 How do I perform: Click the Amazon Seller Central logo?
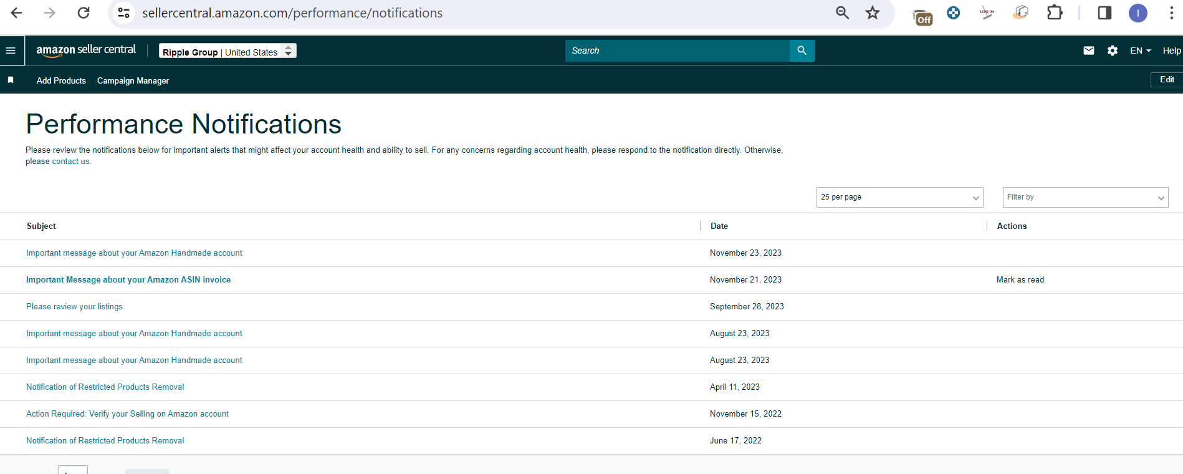coord(86,51)
